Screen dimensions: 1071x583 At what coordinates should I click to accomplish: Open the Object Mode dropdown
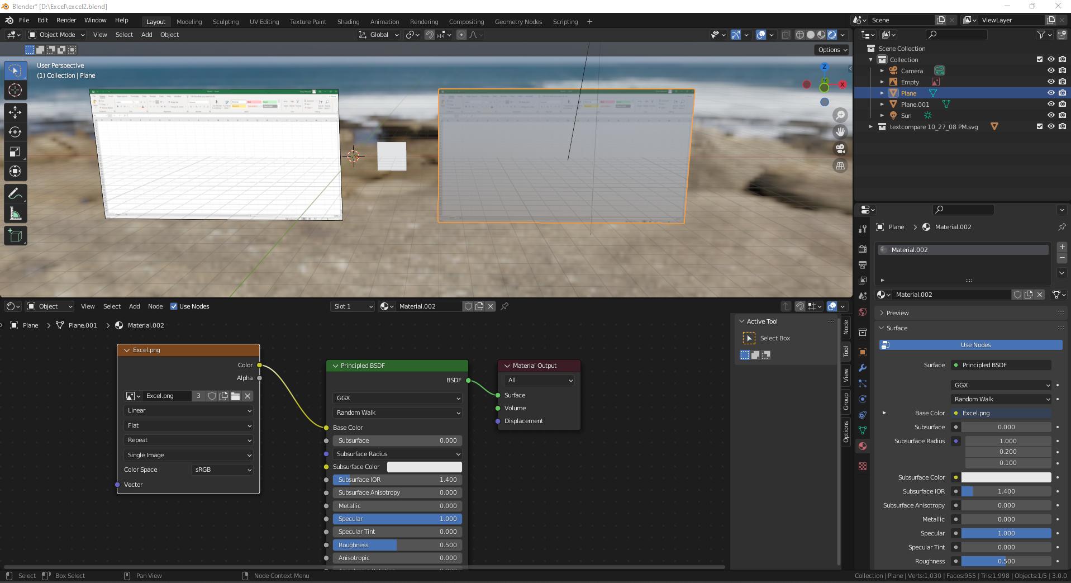pyautogui.click(x=56, y=35)
